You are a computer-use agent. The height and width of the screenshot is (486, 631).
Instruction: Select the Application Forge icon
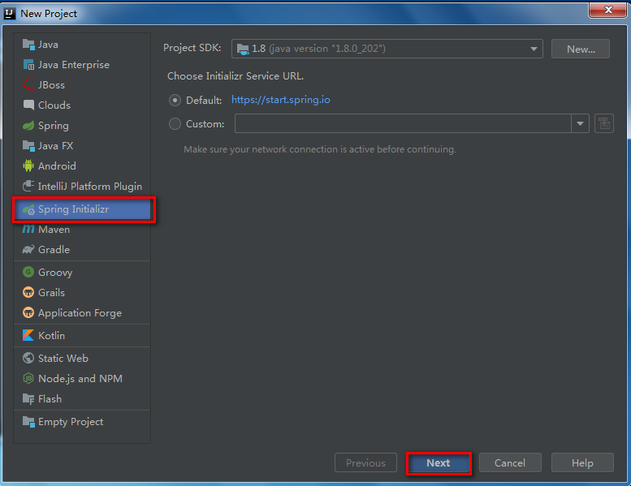[28, 312]
